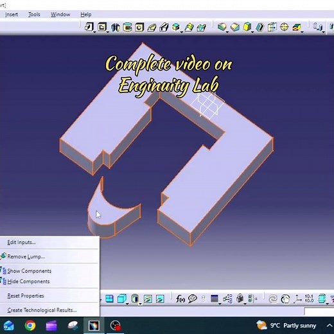Expand the Pad tool dropdown arrow

point(94,32)
